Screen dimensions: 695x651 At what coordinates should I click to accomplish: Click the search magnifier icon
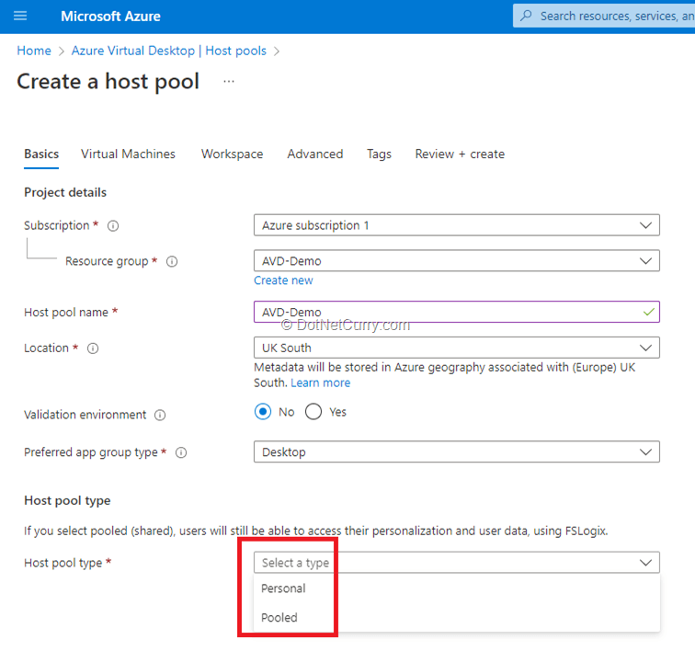tap(526, 16)
